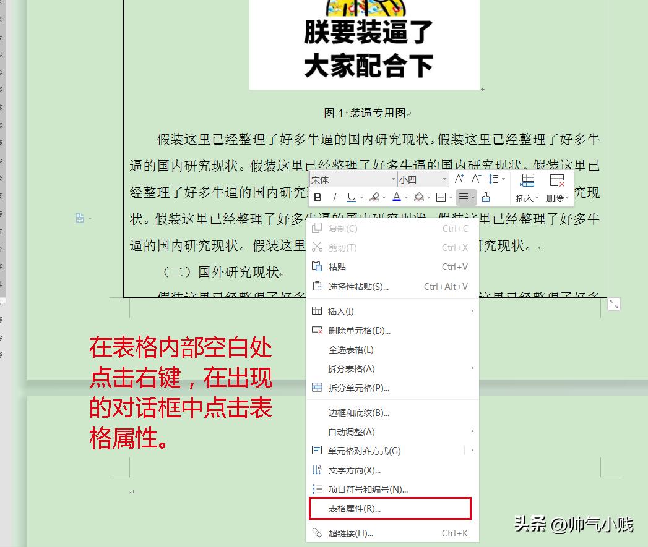Image resolution: width=648 pixels, height=547 pixels.
Task: Click the borders icon in the mini toolbar
Action: pos(441,196)
